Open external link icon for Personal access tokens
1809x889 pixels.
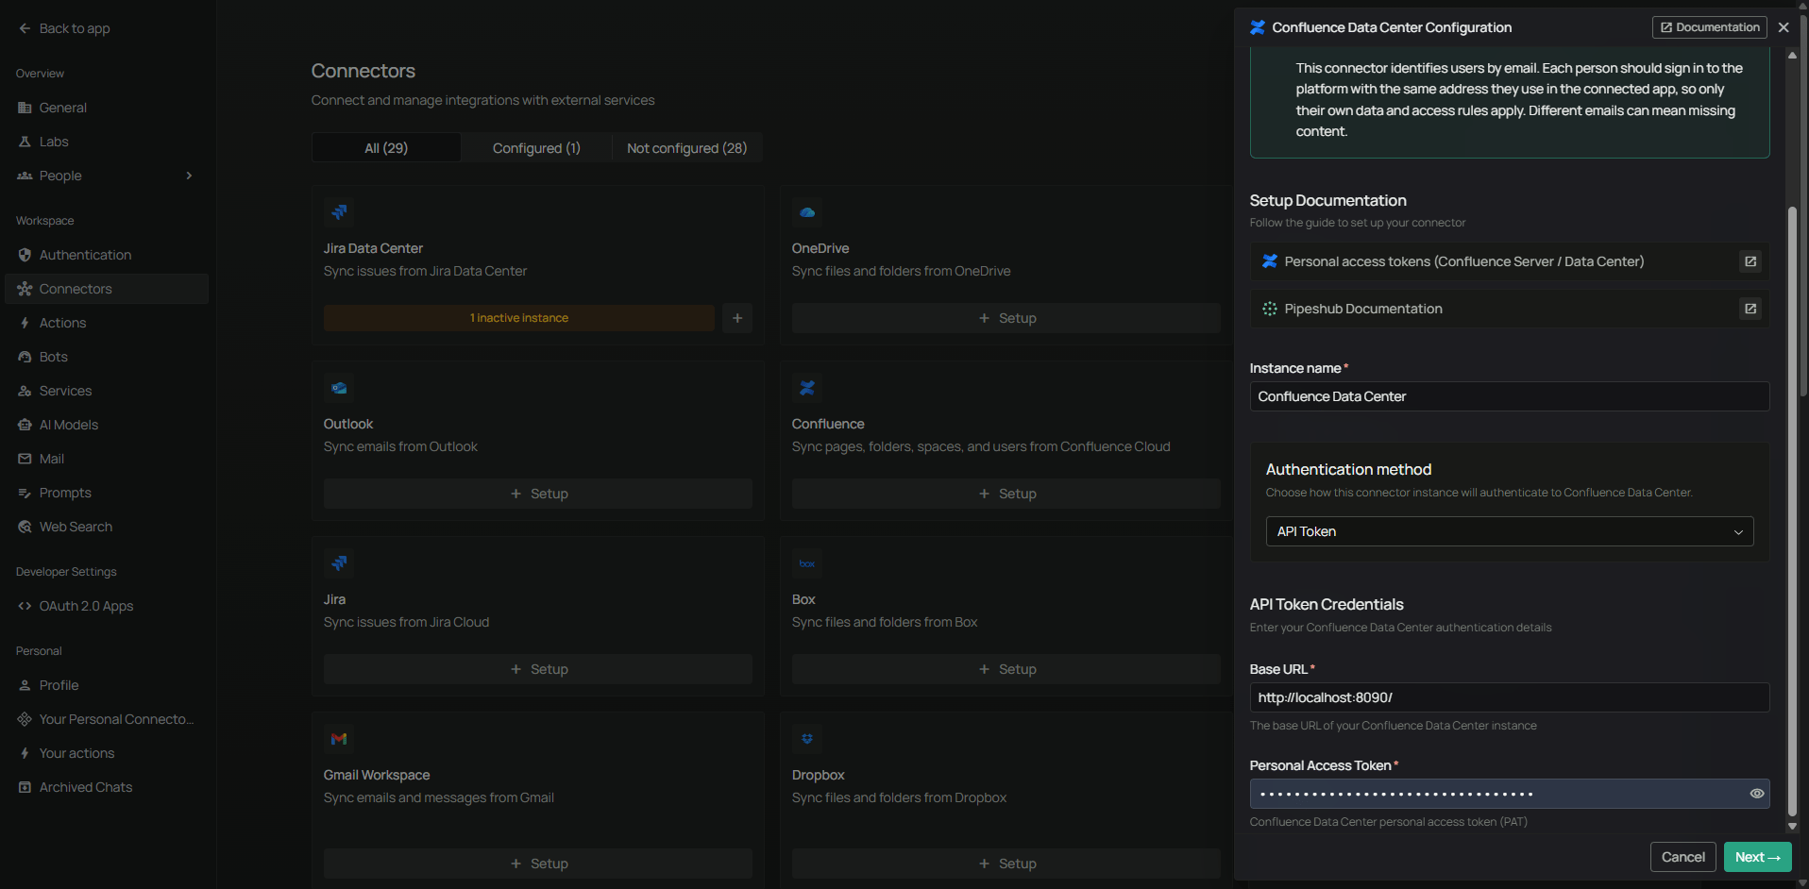1750,261
